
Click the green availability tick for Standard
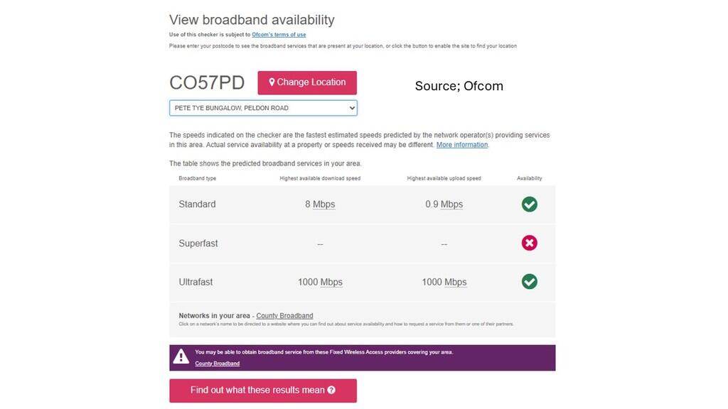click(x=529, y=204)
